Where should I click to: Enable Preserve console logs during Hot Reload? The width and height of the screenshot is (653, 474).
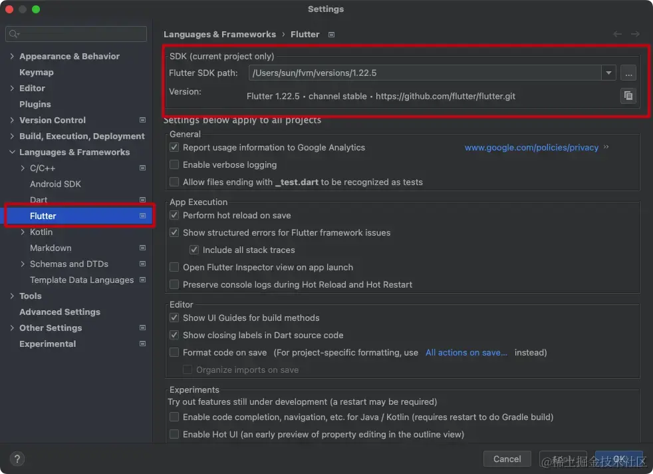click(x=174, y=284)
